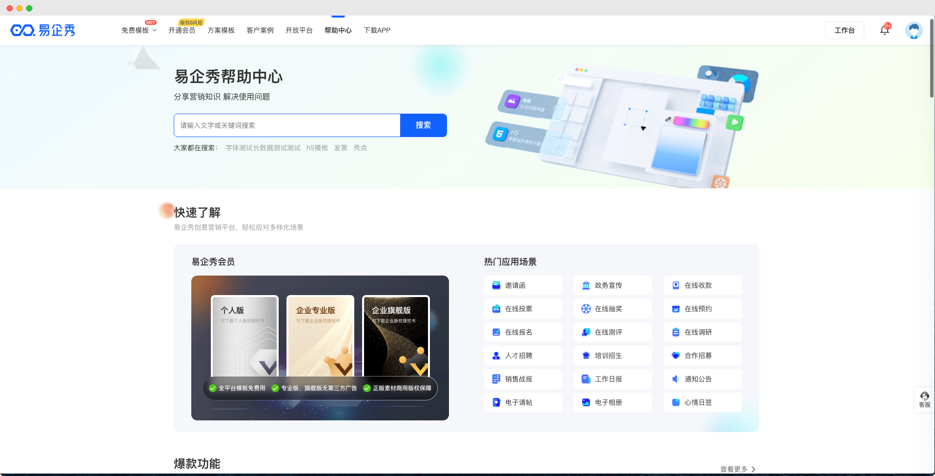Click the 在线抽奖 wheel icon
The height and width of the screenshot is (476, 935).
(x=586, y=309)
